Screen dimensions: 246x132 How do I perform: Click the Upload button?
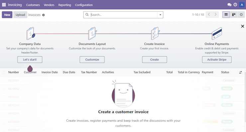[20, 15]
